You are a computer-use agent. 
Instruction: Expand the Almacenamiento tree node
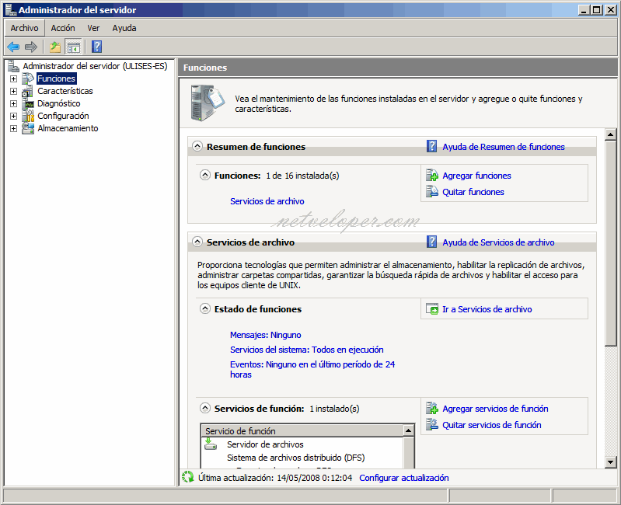pyautogui.click(x=13, y=128)
